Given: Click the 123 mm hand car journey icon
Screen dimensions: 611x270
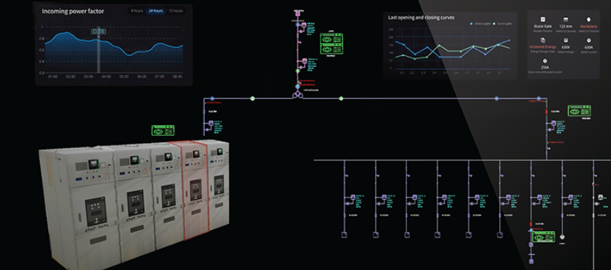Looking at the screenshot, I should (x=566, y=19).
